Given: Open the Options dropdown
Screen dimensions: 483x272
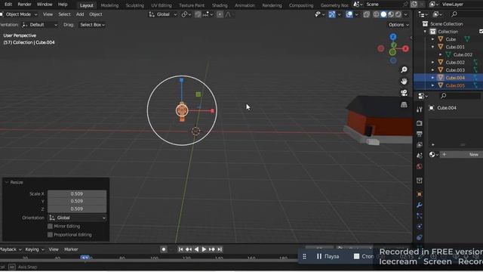Looking at the screenshot, I should tap(398, 25).
